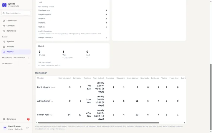
Task: Go to Contacts
Action: tap(16, 26)
